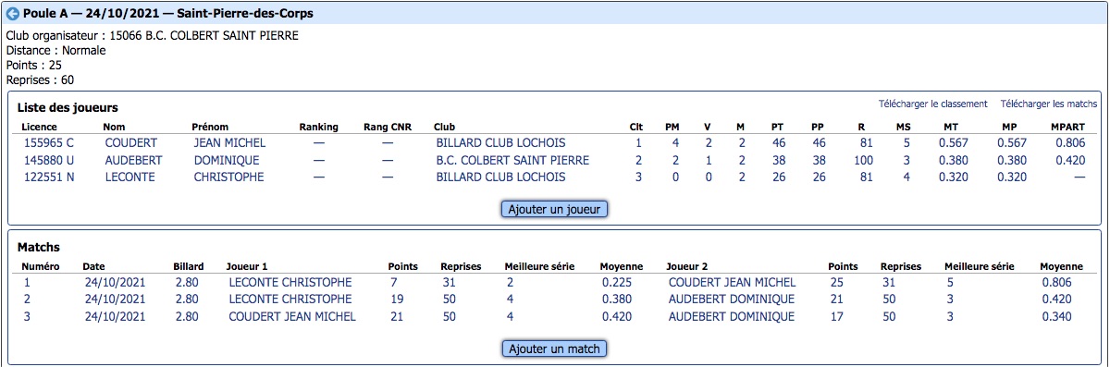The height and width of the screenshot is (367, 1110).
Task: Open 'Télécharger le classement' link
Action: pyautogui.click(x=932, y=104)
